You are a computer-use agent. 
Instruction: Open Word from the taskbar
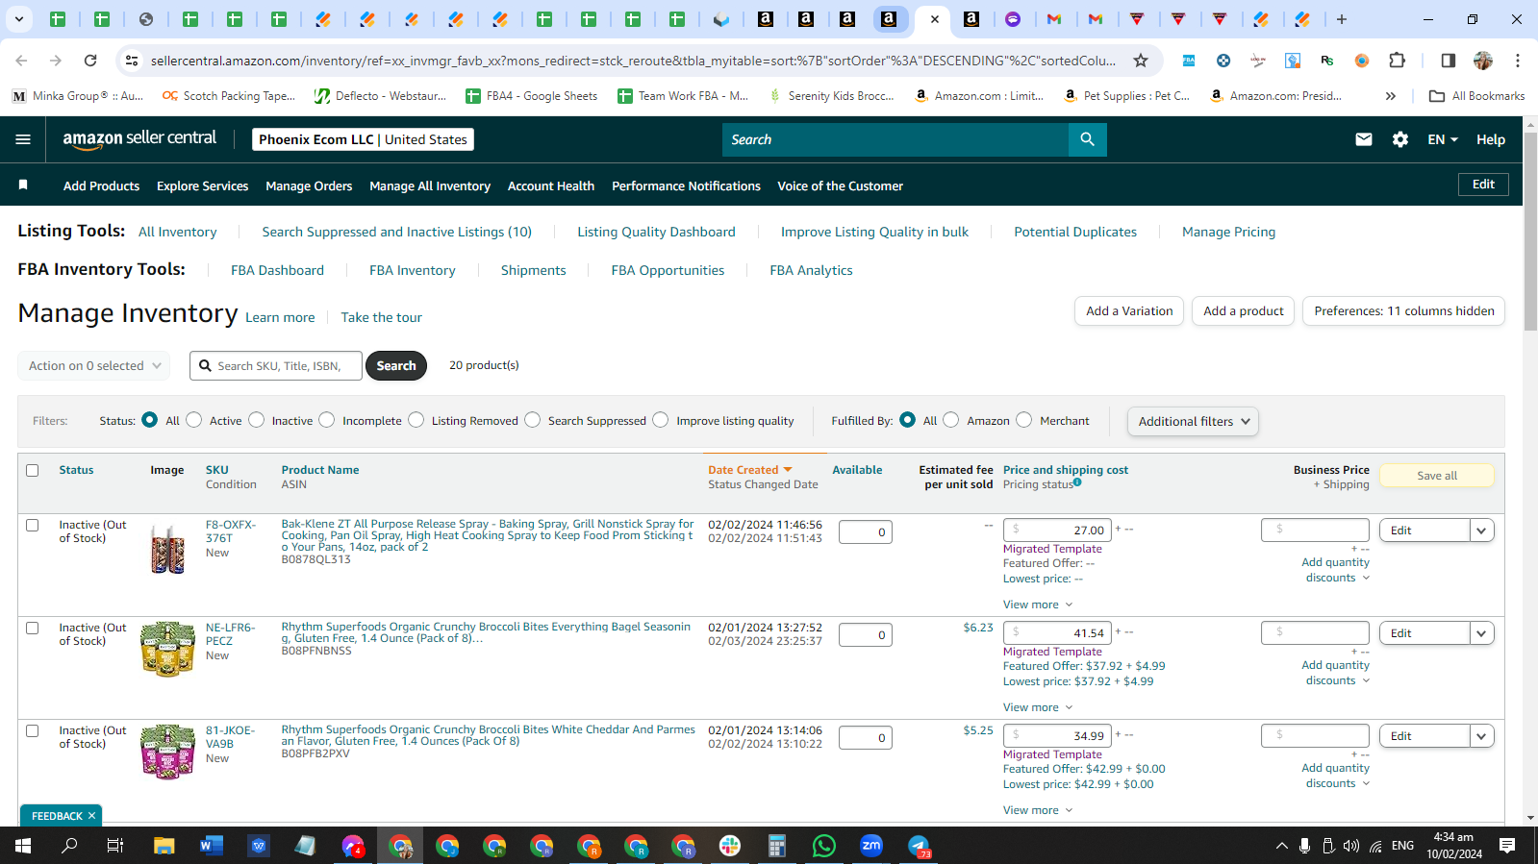click(x=212, y=846)
